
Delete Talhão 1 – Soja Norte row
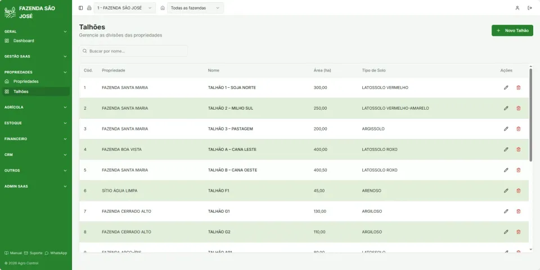coord(518,88)
